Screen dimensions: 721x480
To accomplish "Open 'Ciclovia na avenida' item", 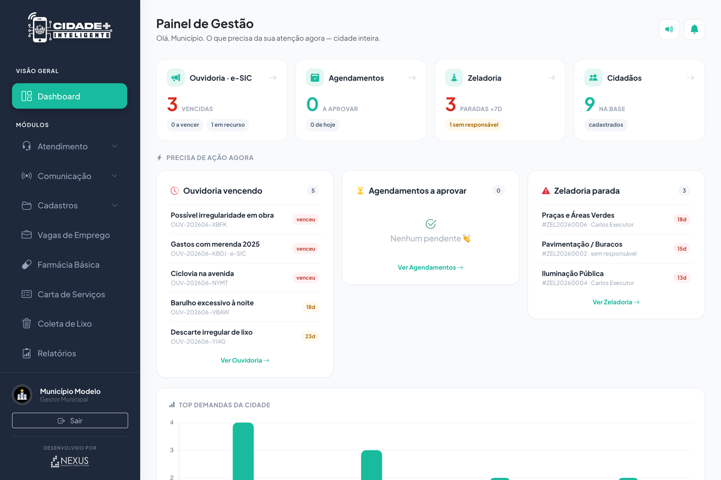I will [245, 278].
